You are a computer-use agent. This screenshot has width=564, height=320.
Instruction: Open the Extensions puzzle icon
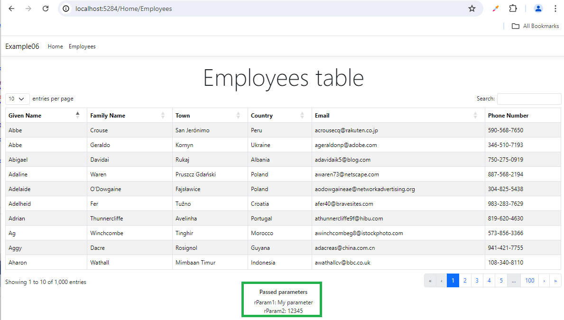click(x=513, y=9)
